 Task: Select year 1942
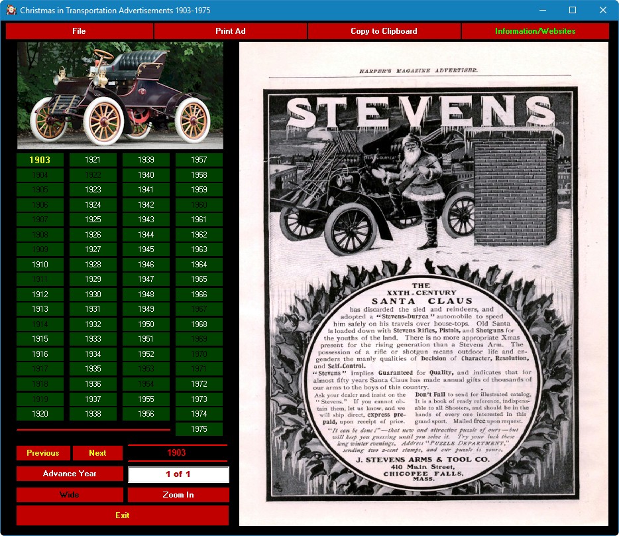tap(146, 205)
